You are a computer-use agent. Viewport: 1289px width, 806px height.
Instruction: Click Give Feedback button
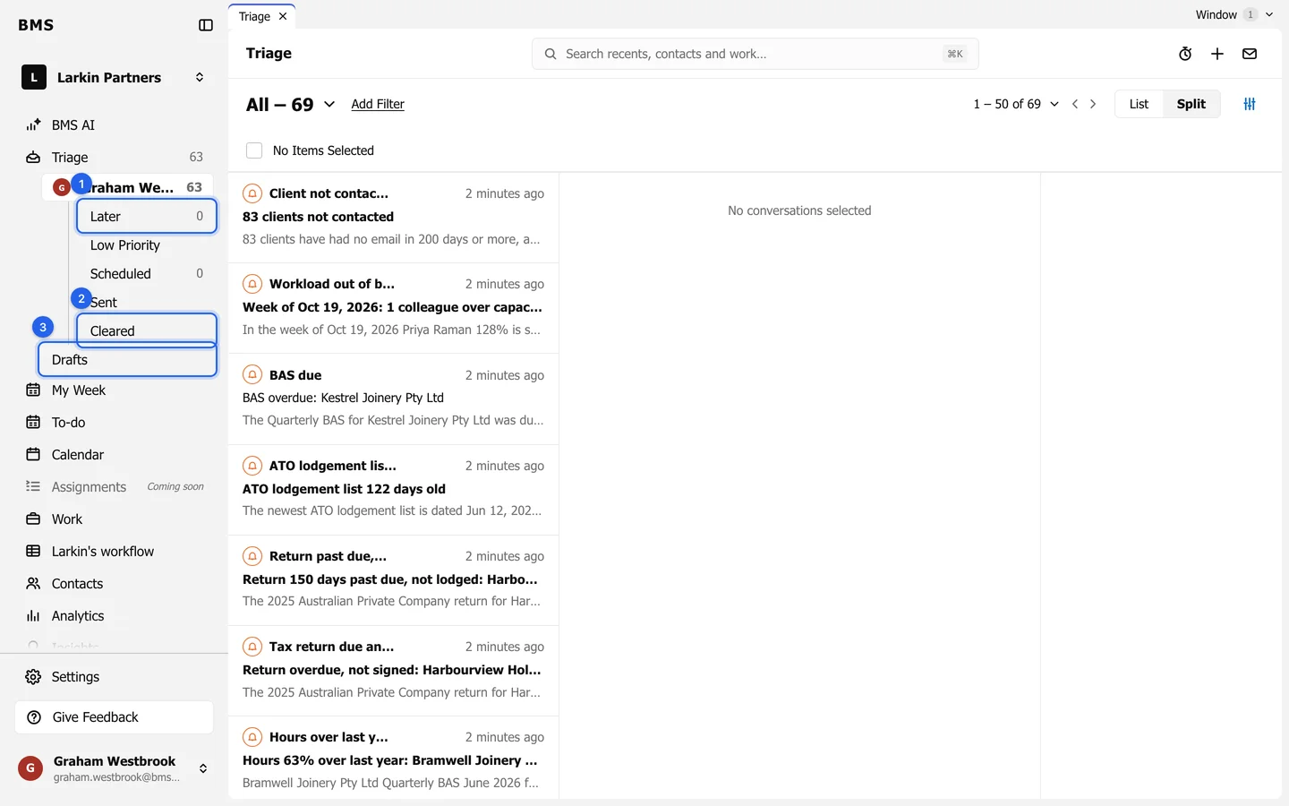(115, 717)
